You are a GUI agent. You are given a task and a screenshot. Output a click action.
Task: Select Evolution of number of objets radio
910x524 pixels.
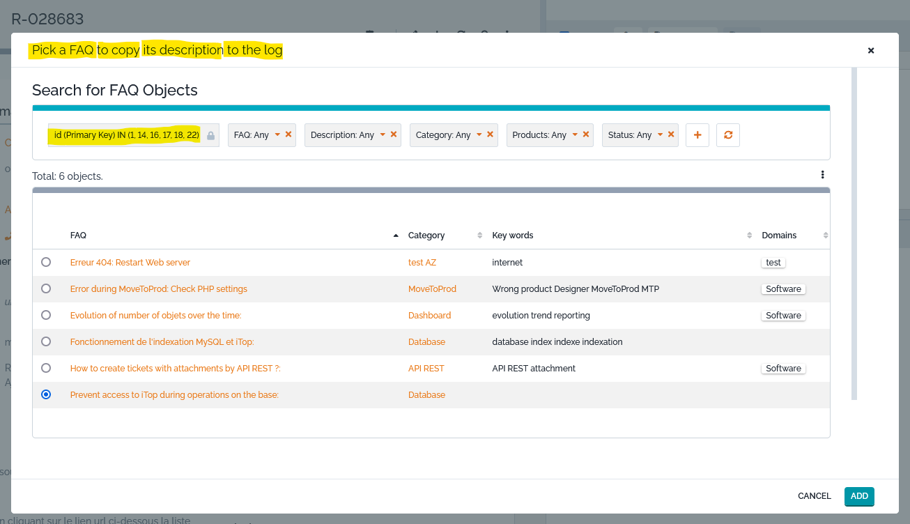pyautogui.click(x=46, y=315)
